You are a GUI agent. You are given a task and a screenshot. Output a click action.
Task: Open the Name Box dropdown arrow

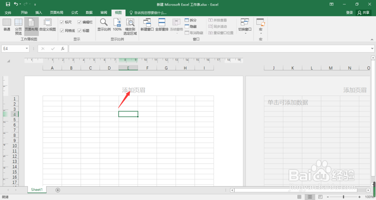27,48
